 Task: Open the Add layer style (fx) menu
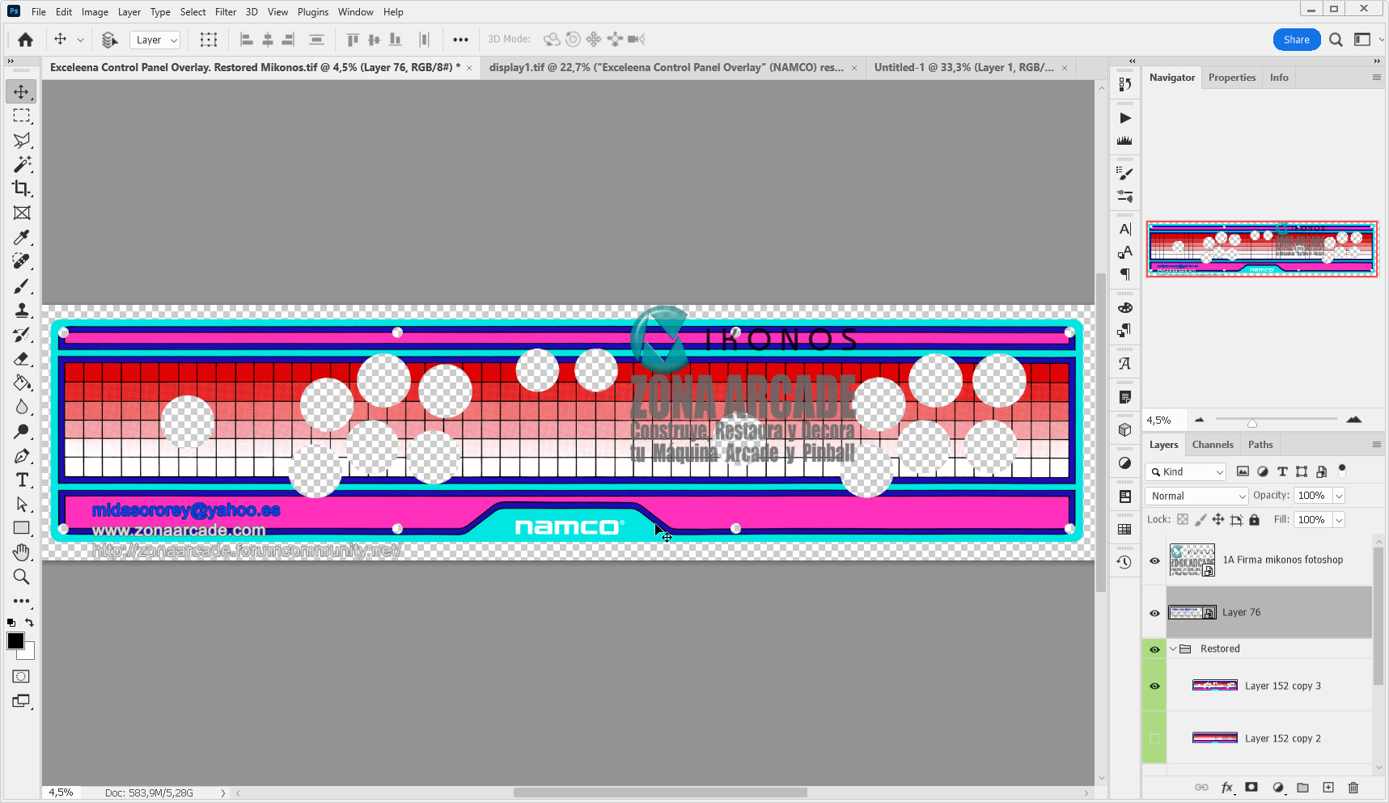click(1227, 787)
